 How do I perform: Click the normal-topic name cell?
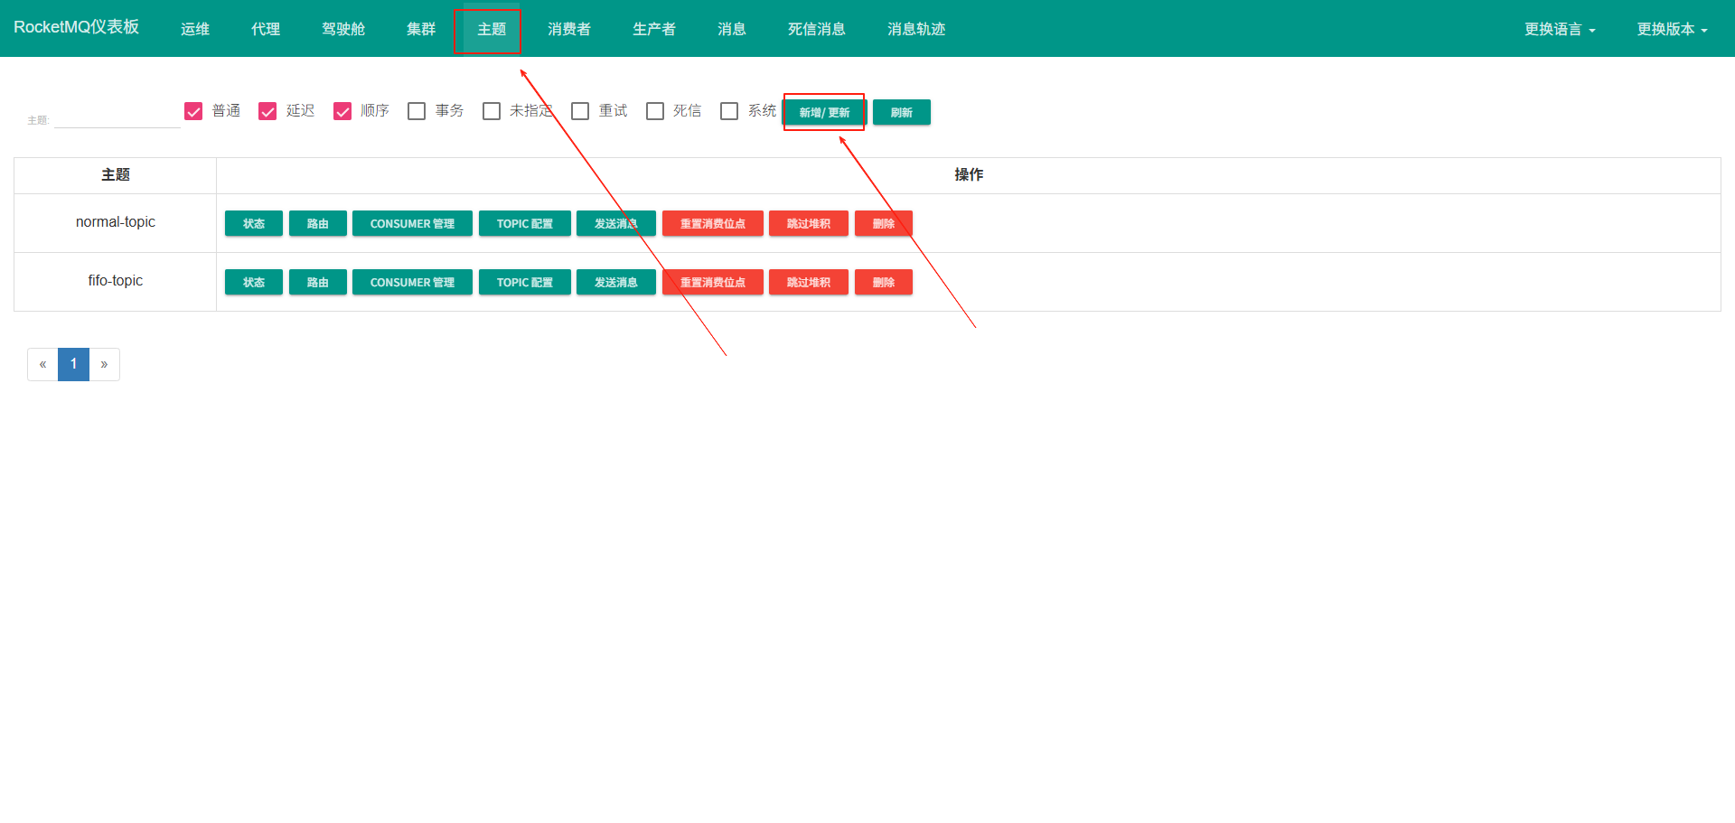(116, 222)
